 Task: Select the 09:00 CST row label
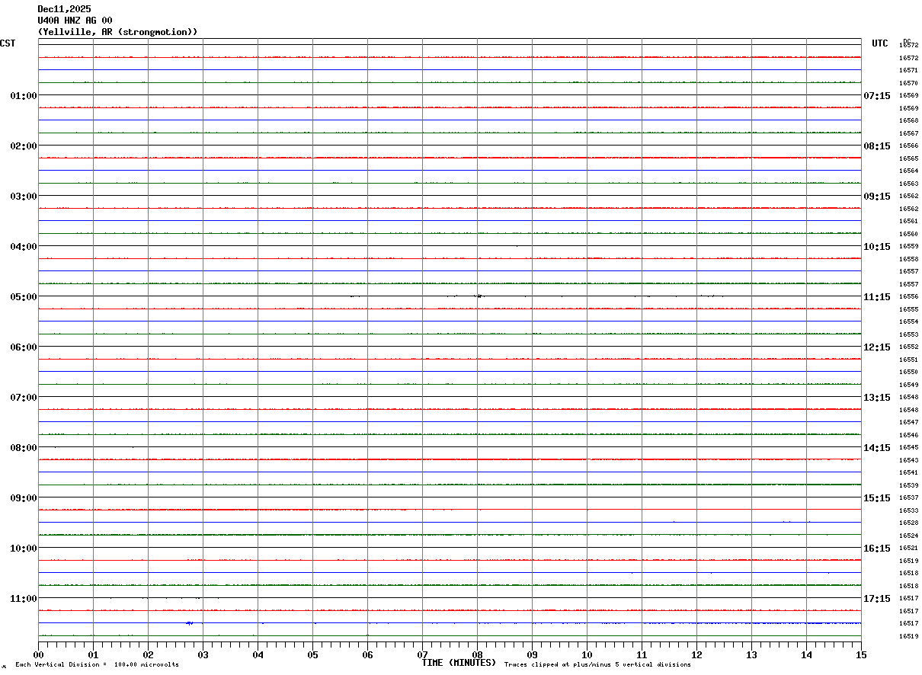coord(24,498)
